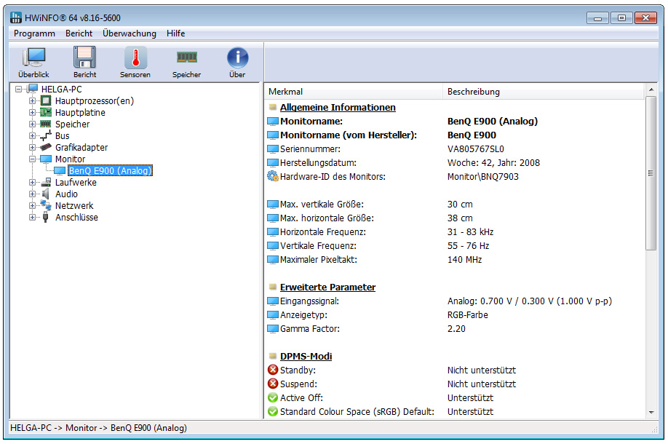668x444 pixels.
Task: Expand the Grafikadapter tree node
Action: (x=32, y=148)
